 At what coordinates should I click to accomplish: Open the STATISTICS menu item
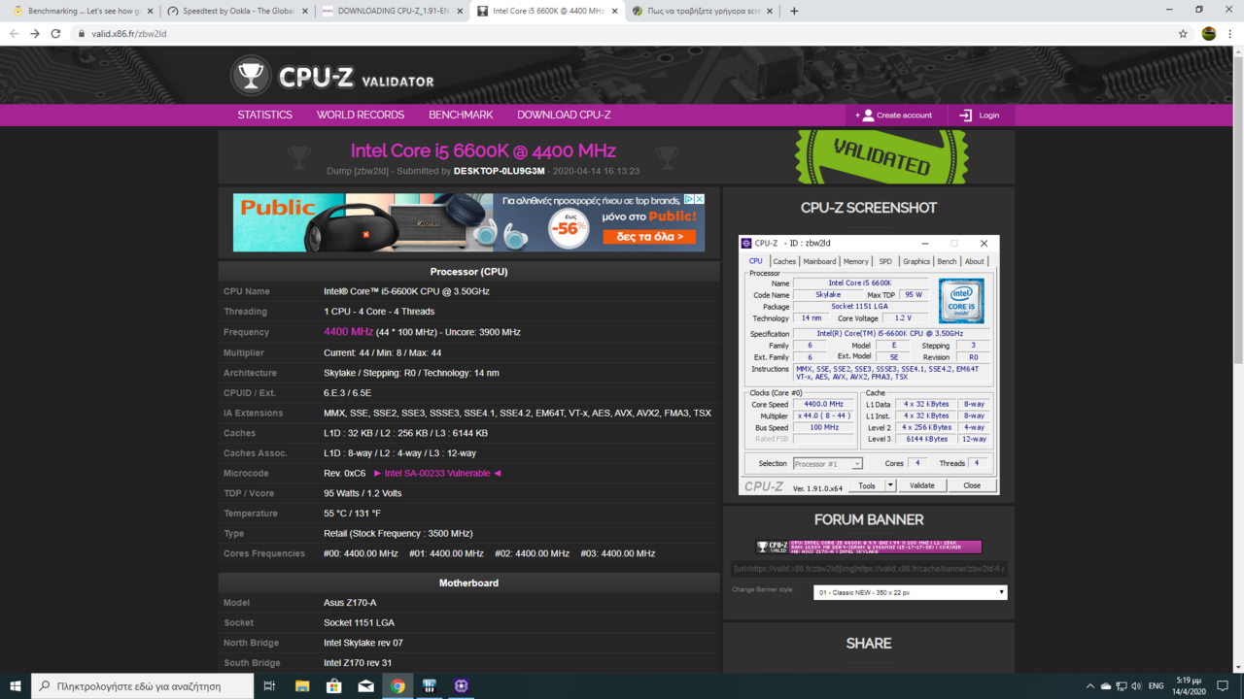point(264,115)
